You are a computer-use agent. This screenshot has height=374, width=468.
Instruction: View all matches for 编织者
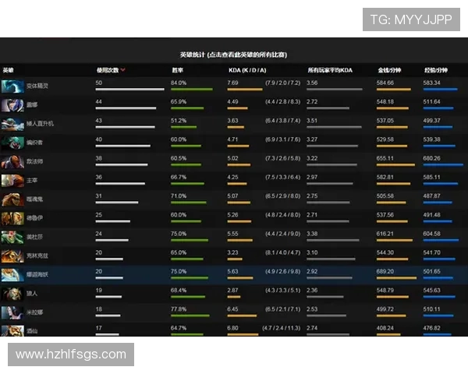pos(34,143)
